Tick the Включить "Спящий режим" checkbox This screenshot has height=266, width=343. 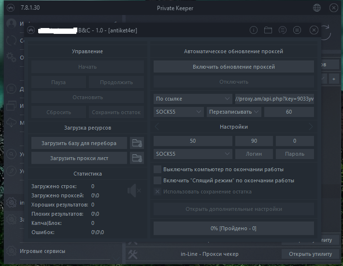[x=157, y=180]
